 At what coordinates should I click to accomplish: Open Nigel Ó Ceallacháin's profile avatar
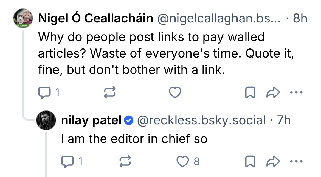coord(23,19)
